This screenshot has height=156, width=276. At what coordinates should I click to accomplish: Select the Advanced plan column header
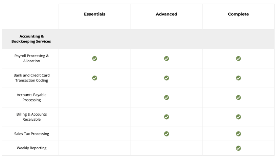pos(166,14)
